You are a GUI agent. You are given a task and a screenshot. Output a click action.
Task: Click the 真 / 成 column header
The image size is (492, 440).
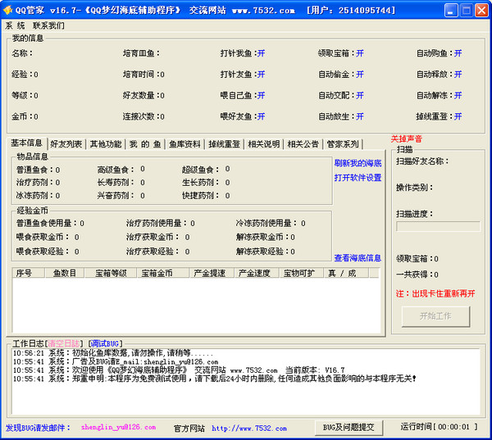click(x=347, y=273)
